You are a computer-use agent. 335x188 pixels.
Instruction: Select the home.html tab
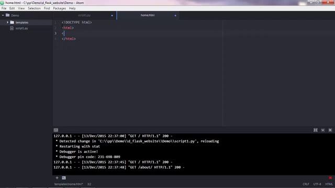(x=148, y=15)
